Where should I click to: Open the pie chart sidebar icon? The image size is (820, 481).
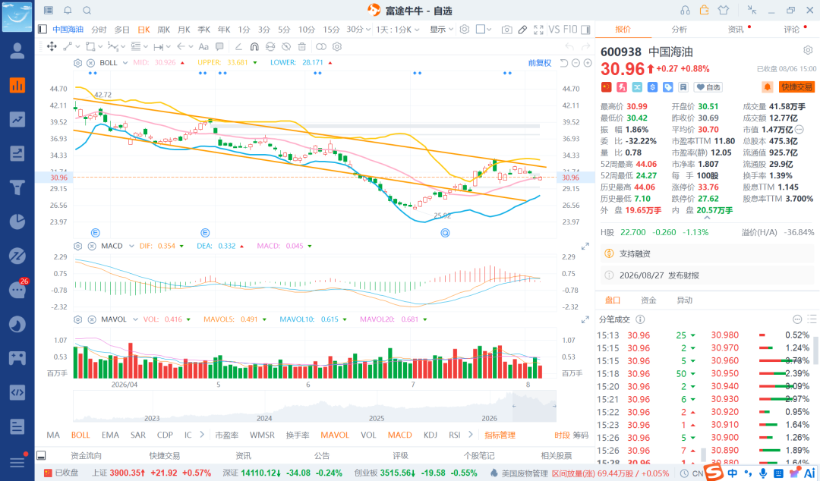point(17,222)
